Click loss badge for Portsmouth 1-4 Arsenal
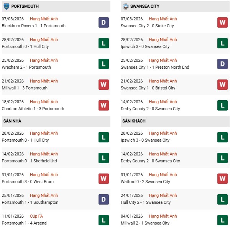The width and height of the screenshot is (230, 228). coord(103,220)
